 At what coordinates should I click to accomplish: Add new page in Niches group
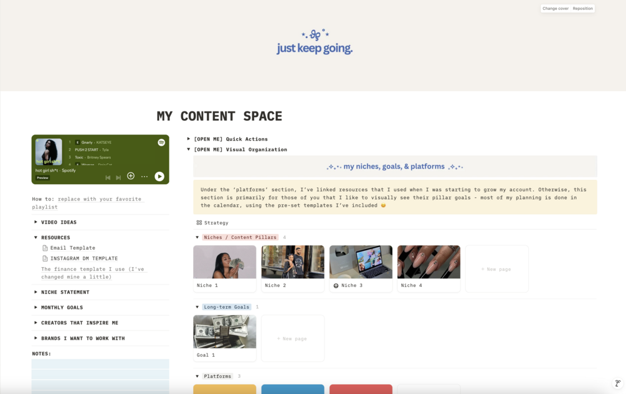(497, 269)
